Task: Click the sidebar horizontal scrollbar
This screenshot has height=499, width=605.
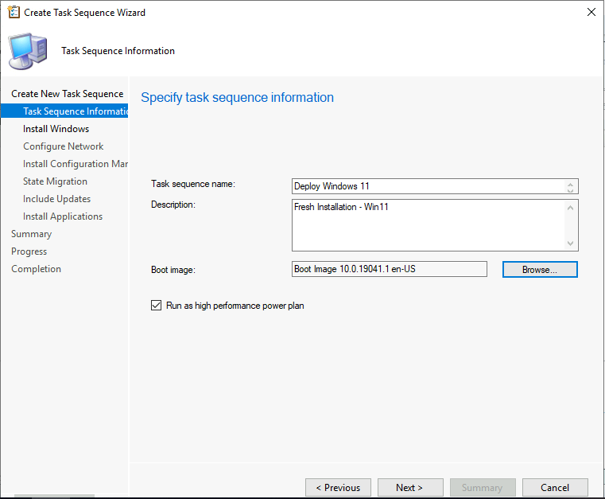Action: click(54, 496)
